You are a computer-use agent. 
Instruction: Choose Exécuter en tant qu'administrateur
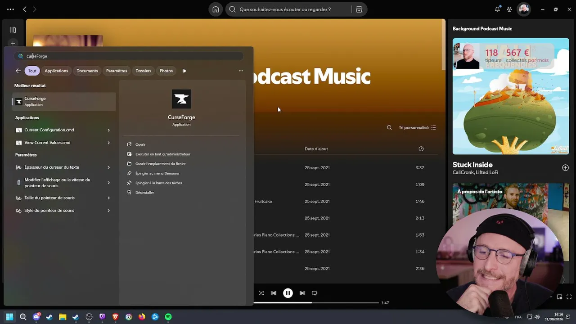tap(163, 154)
